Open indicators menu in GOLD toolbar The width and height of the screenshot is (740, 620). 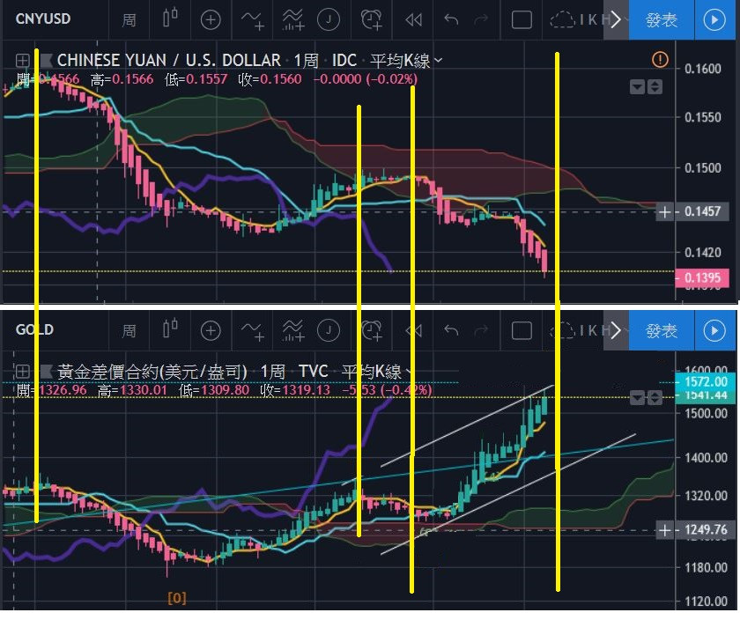[x=253, y=331]
